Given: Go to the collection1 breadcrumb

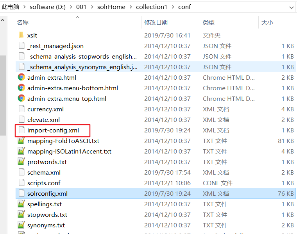Looking at the screenshot, I should 152,7.
